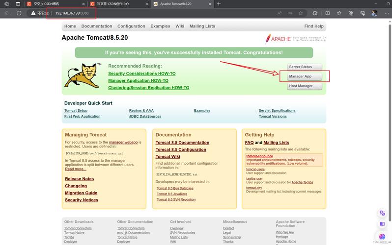Image resolution: width=392 pixels, height=245 pixels.
Task: Click the browser essentials heart icon
Action: pos(363,13)
